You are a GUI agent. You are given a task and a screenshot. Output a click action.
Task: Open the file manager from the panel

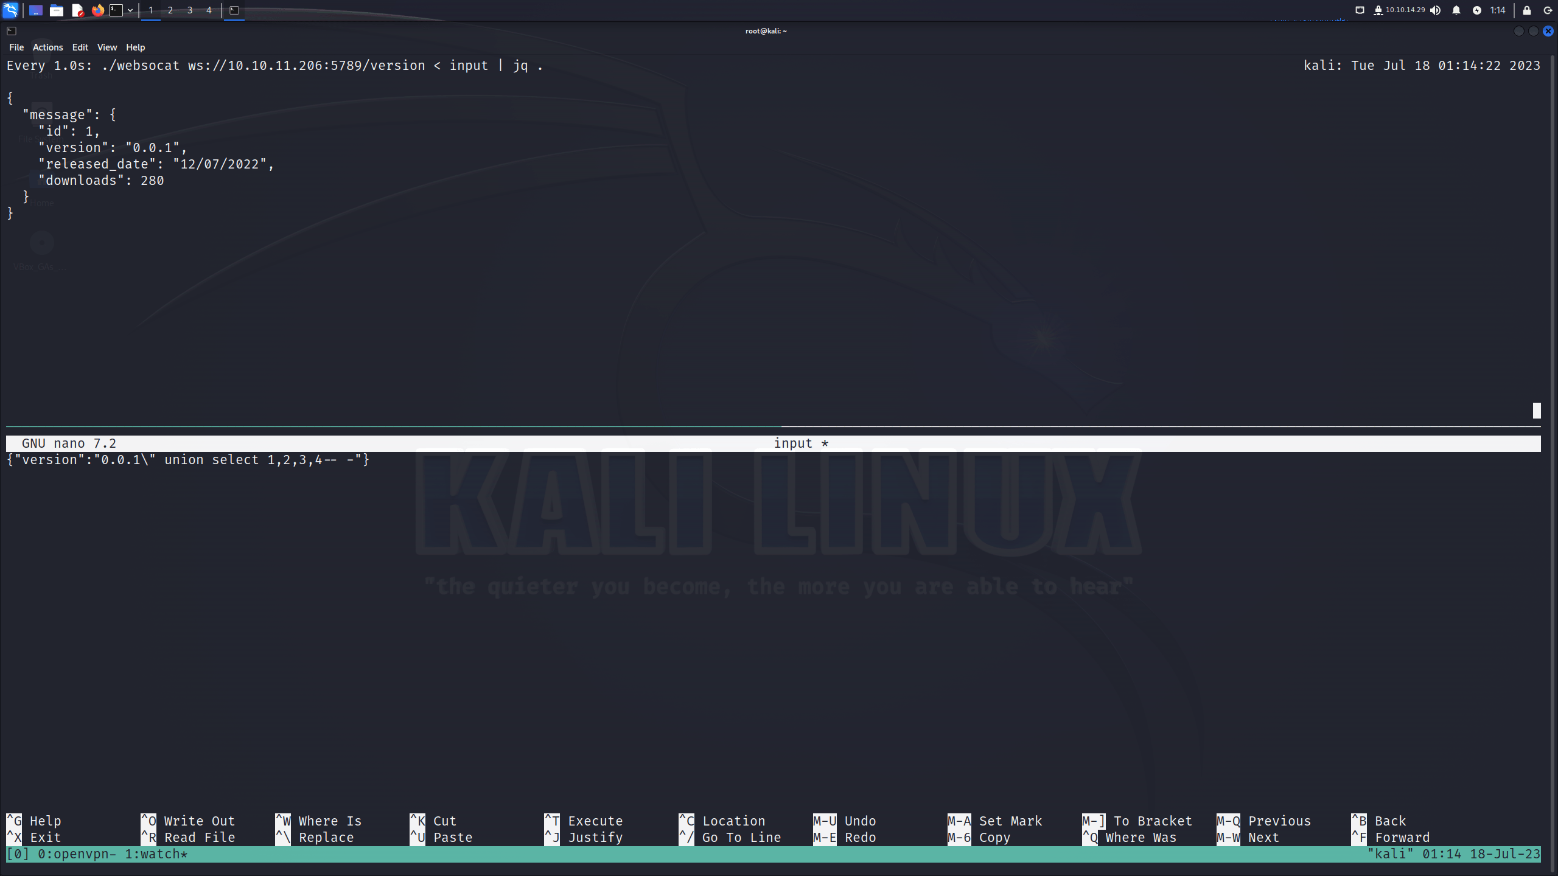pyautogui.click(x=57, y=10)
